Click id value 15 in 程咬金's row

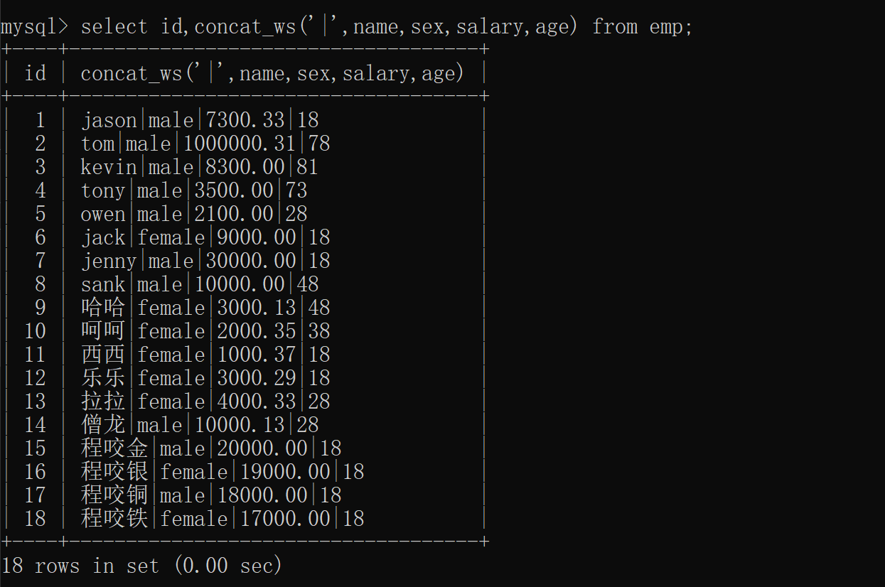pyautogui.click(x=35, y=448)
